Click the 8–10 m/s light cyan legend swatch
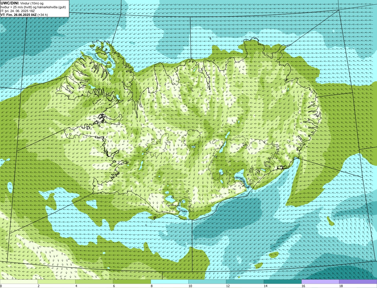Viewport: 377px width, 288px height. point(170,282)
